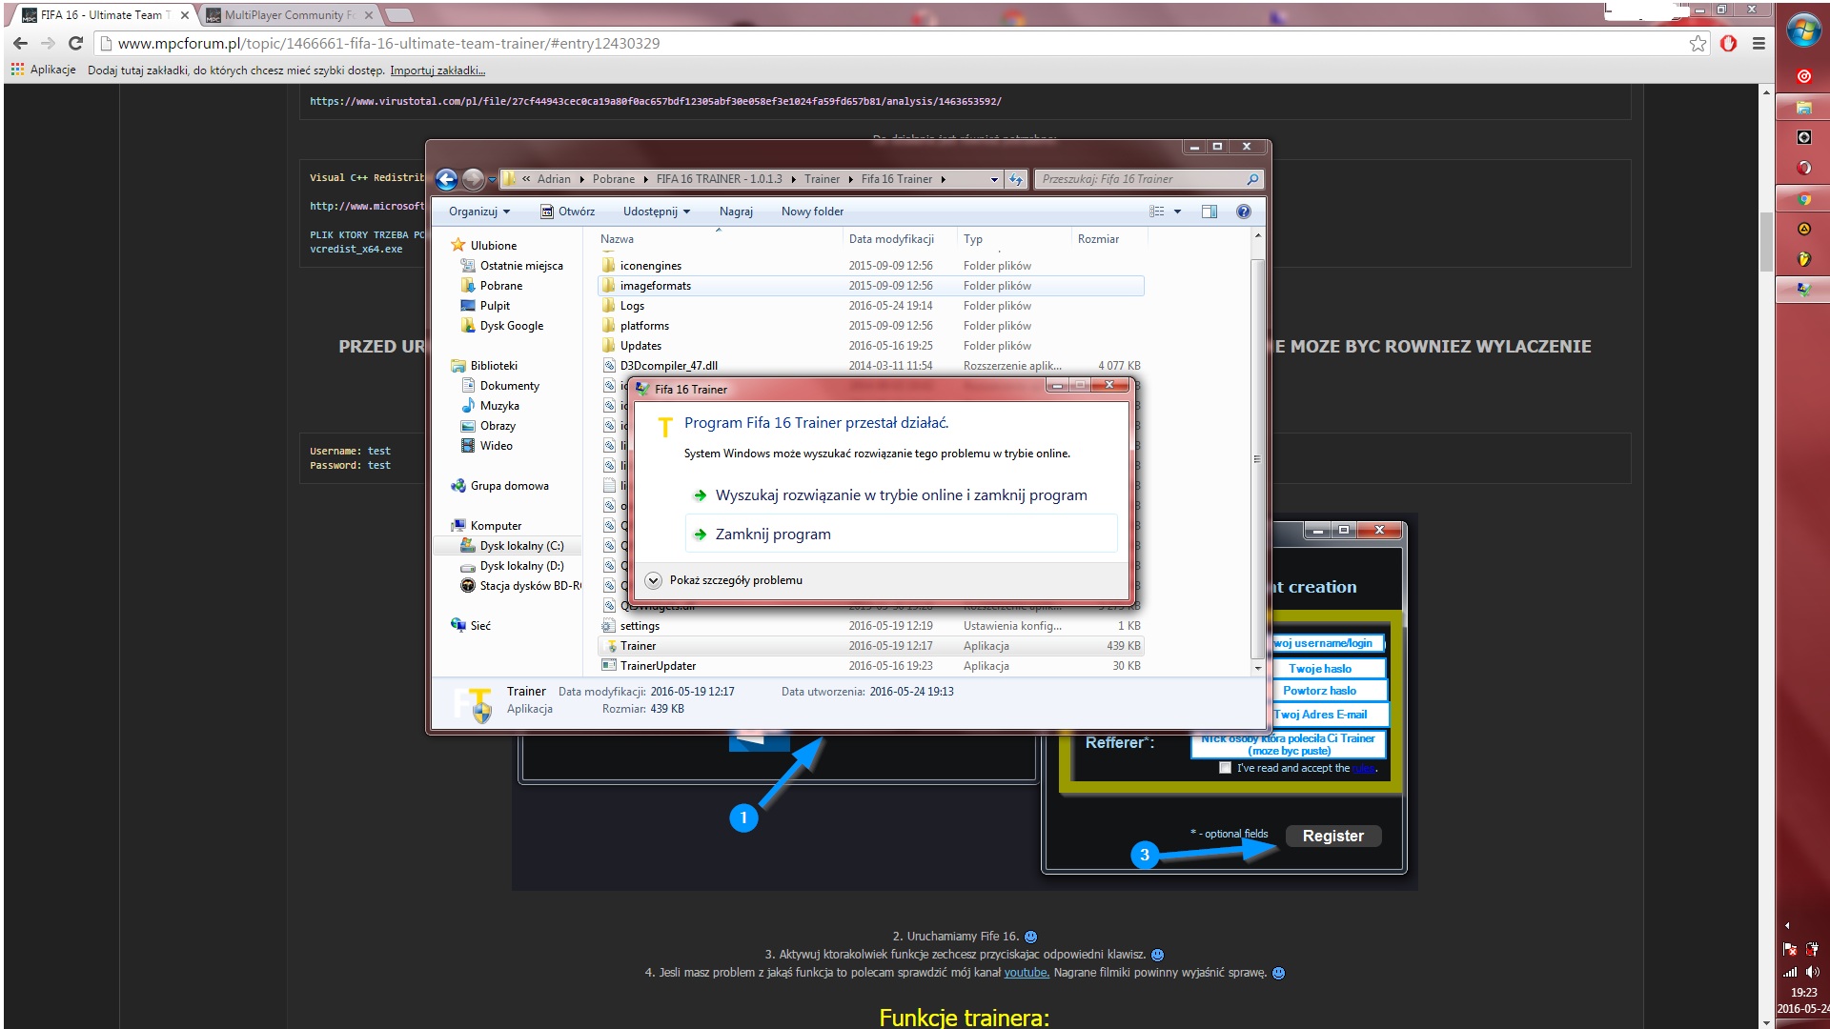Choose Wyszukaj rozwiązanie w trybie online
Screen dimensions: 1830x1029
click(901, 495)
